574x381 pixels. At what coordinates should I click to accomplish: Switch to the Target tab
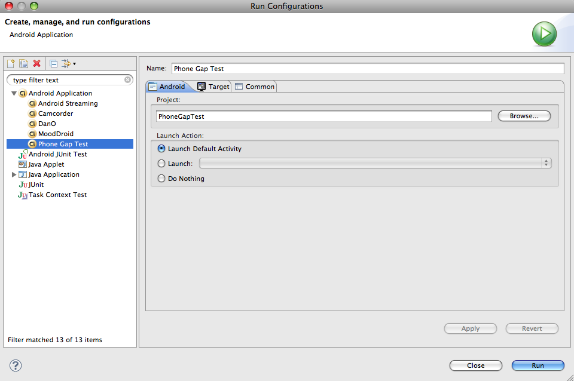click(x=213, y=87)
